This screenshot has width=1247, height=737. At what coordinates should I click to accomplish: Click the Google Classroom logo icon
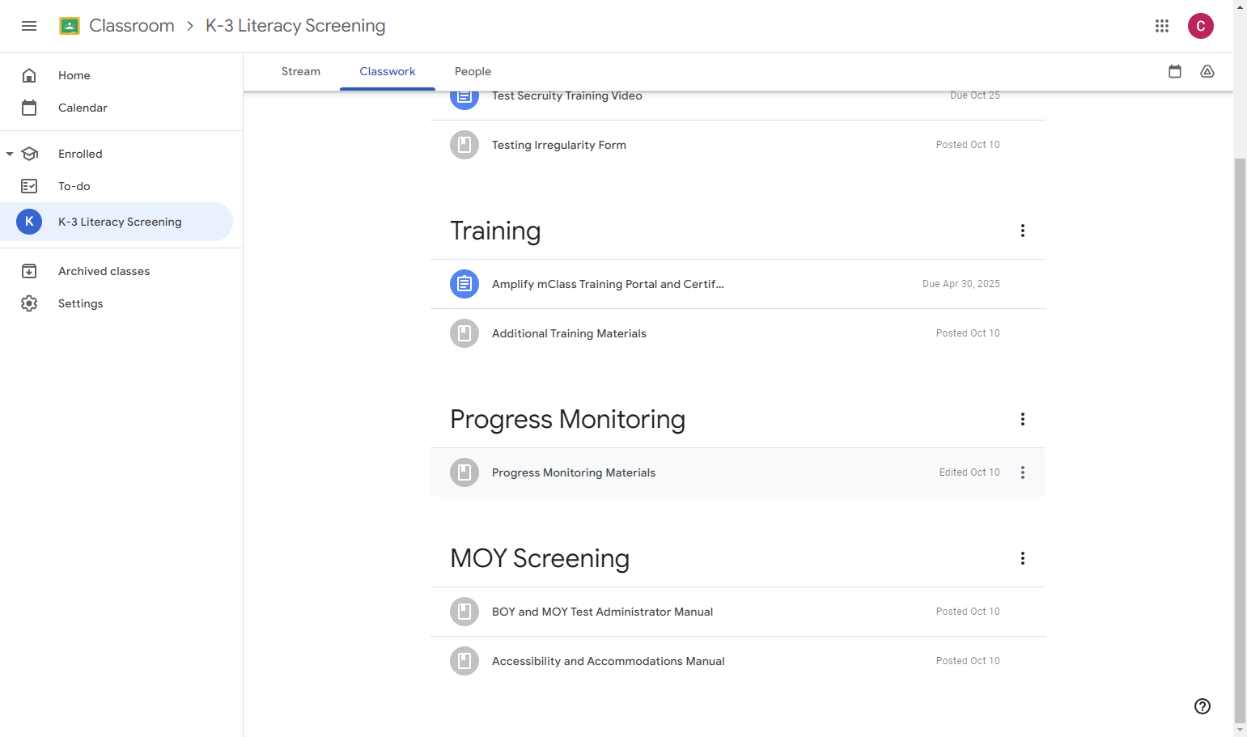[x=70, y=26]
